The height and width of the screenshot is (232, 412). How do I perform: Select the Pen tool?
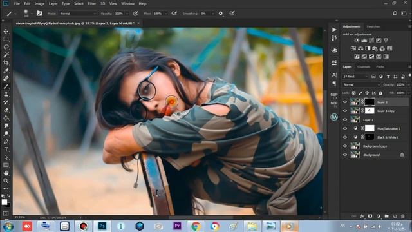6,142
